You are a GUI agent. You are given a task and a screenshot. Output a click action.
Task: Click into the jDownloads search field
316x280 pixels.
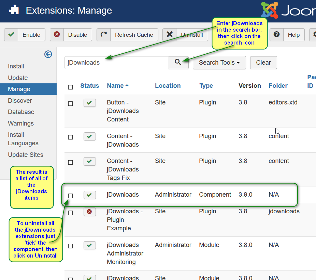point(116,63)
